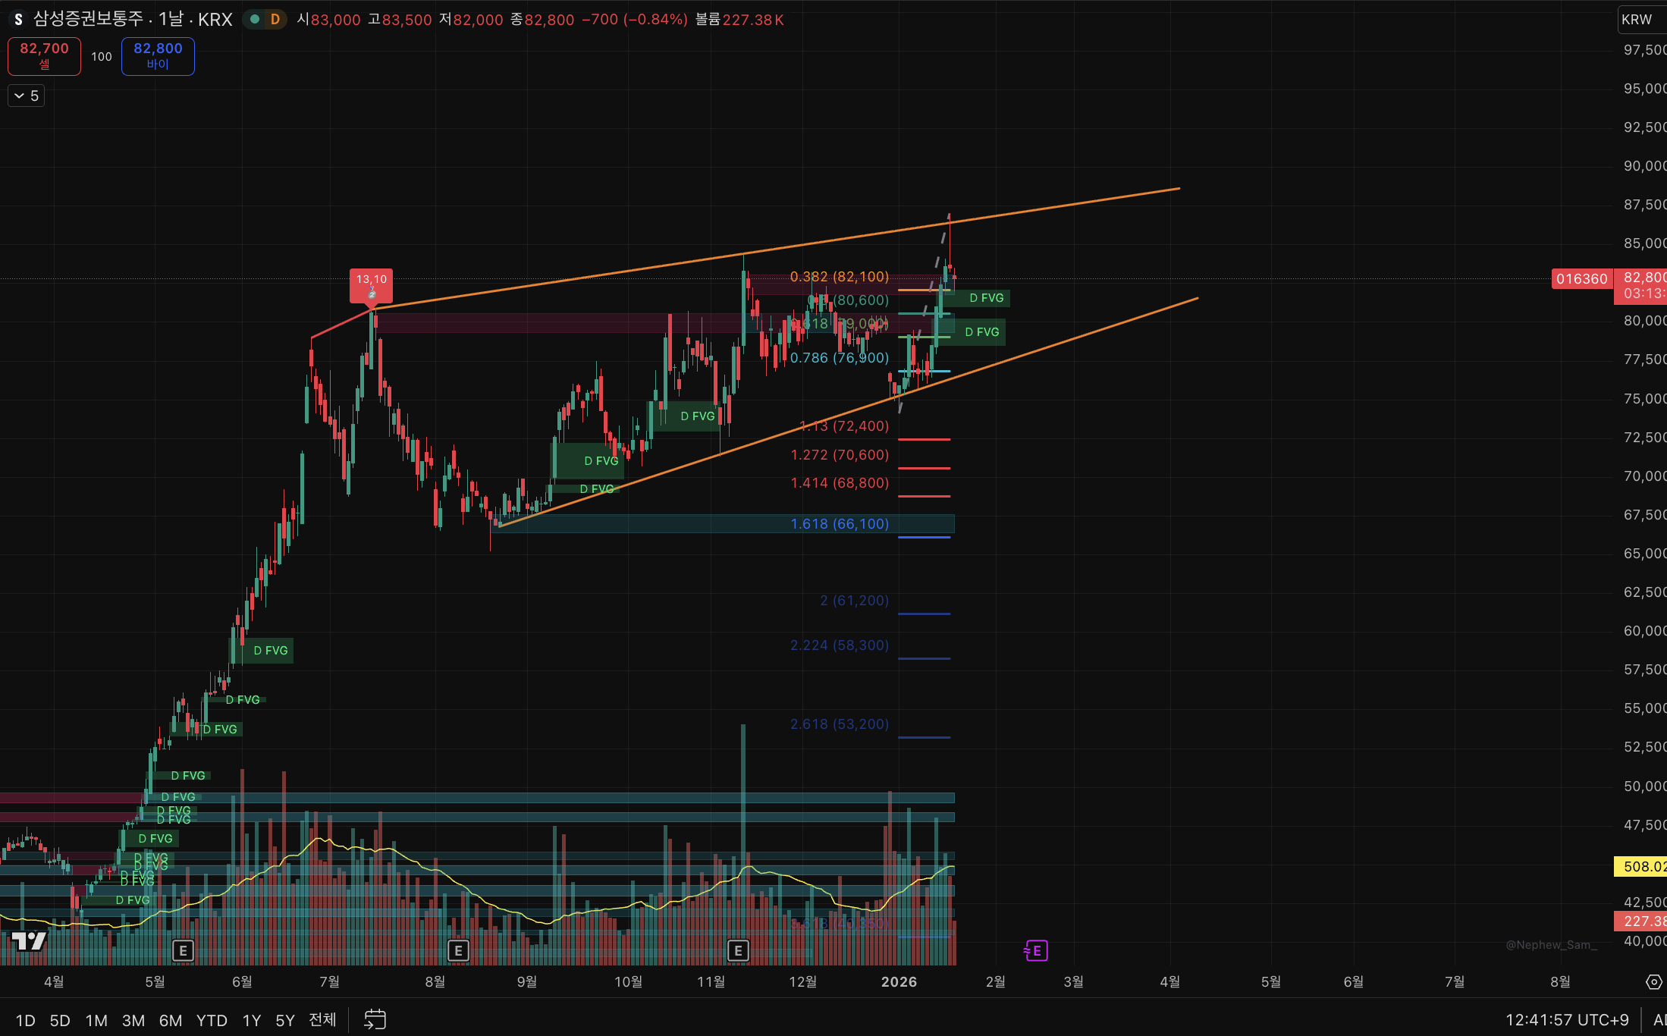Toggle the 016360 symbol price label
Image resolution: width=1667 pixels, height=1036 pixels.
click(1581, 279)
